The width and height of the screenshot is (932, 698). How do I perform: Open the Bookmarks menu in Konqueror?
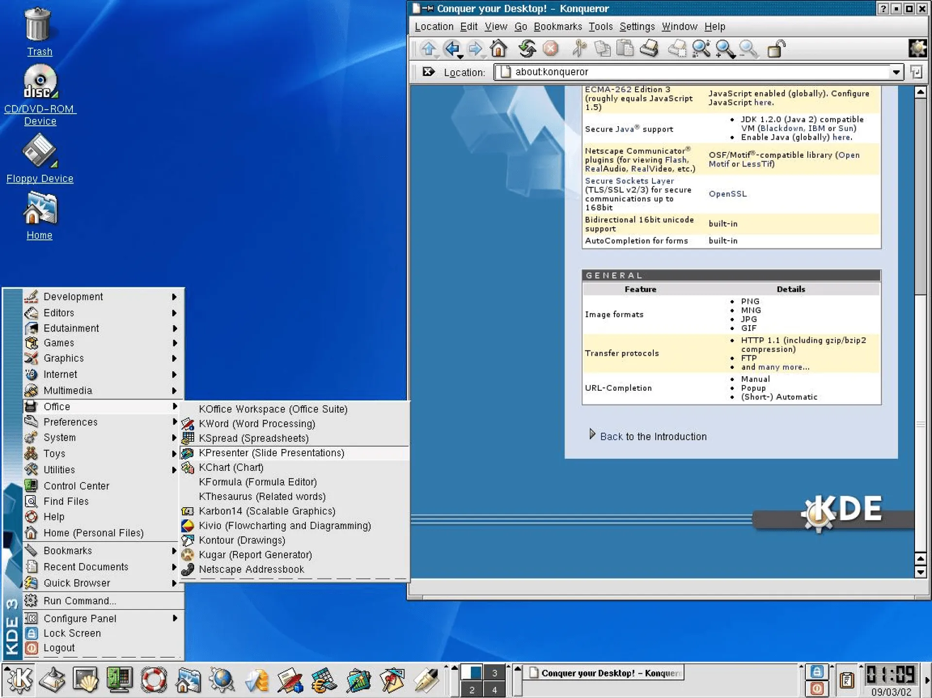pyautogui.click(x=557, y=27)
